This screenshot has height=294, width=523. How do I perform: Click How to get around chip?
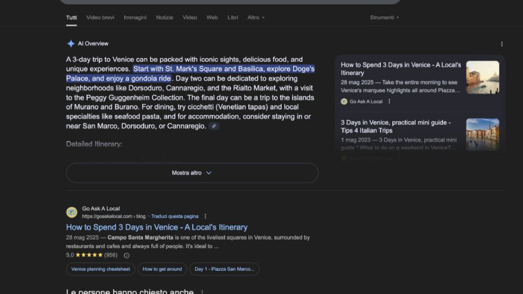click(162, 269)
